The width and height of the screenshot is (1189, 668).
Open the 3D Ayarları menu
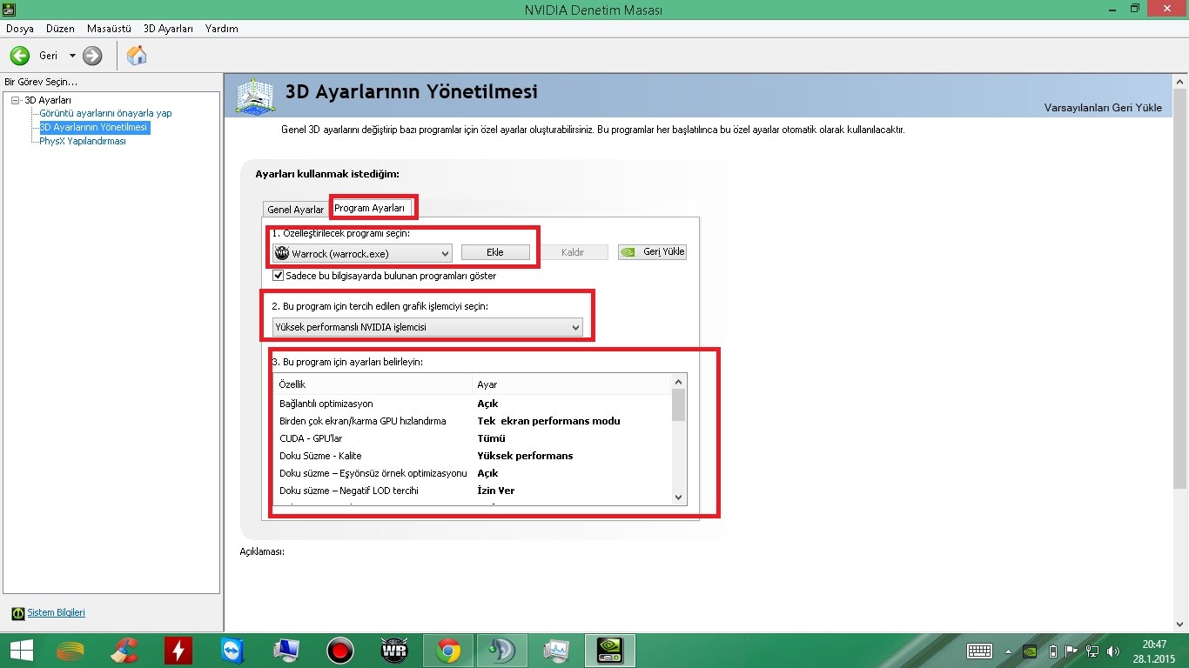[x=169, y=29]
